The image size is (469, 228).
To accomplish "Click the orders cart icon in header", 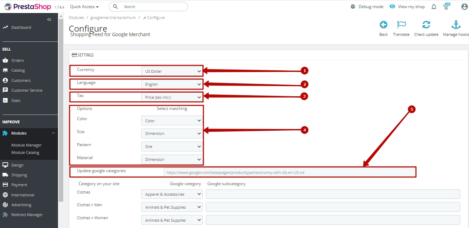I will (x=447, y=7).
